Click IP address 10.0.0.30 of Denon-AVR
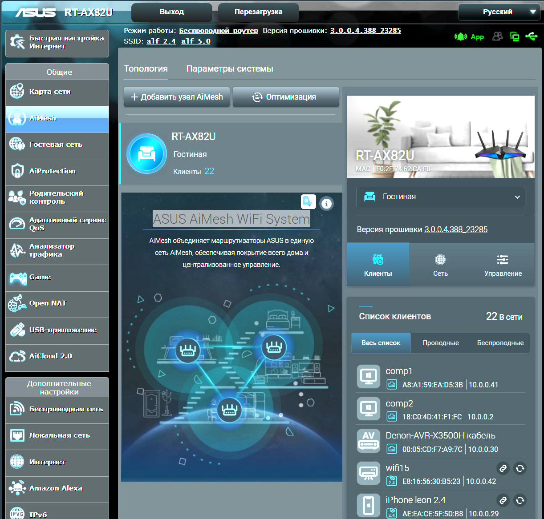The image size is (544, 519). pos(483,449)
